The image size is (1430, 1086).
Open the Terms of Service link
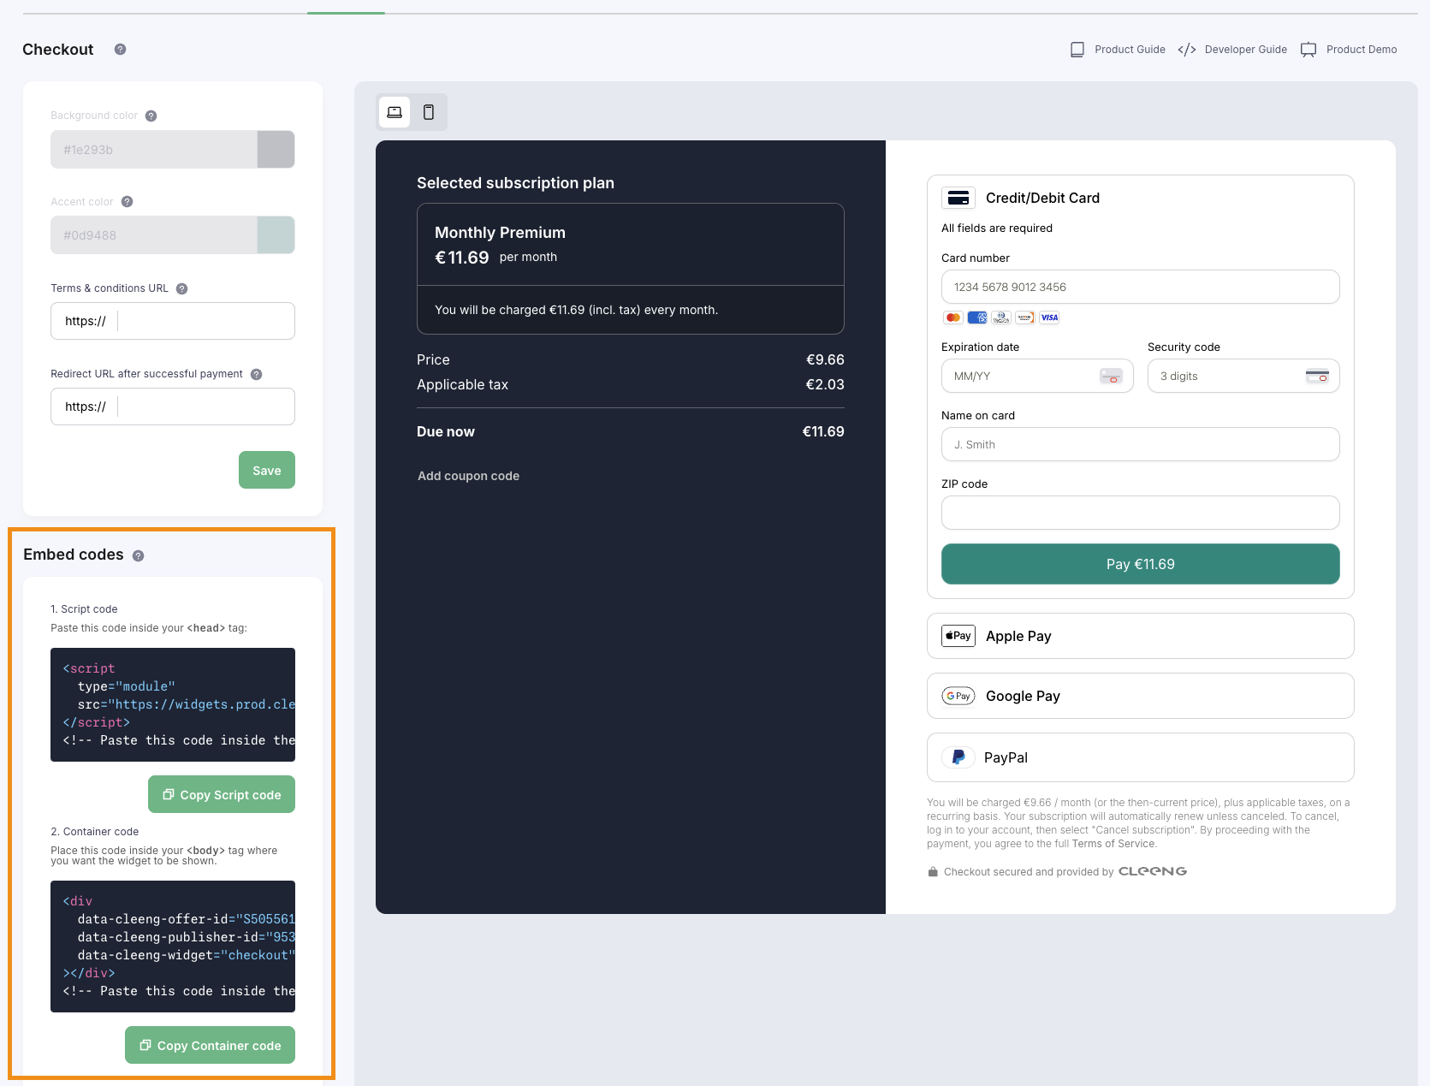1113,844
